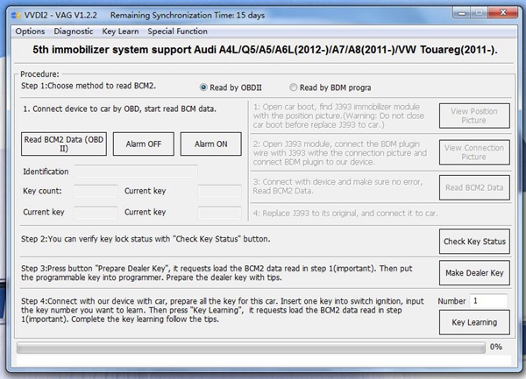Click the bottom-right Current key field
The width and height of the screenshot is (526, 379).
[220, 213]
